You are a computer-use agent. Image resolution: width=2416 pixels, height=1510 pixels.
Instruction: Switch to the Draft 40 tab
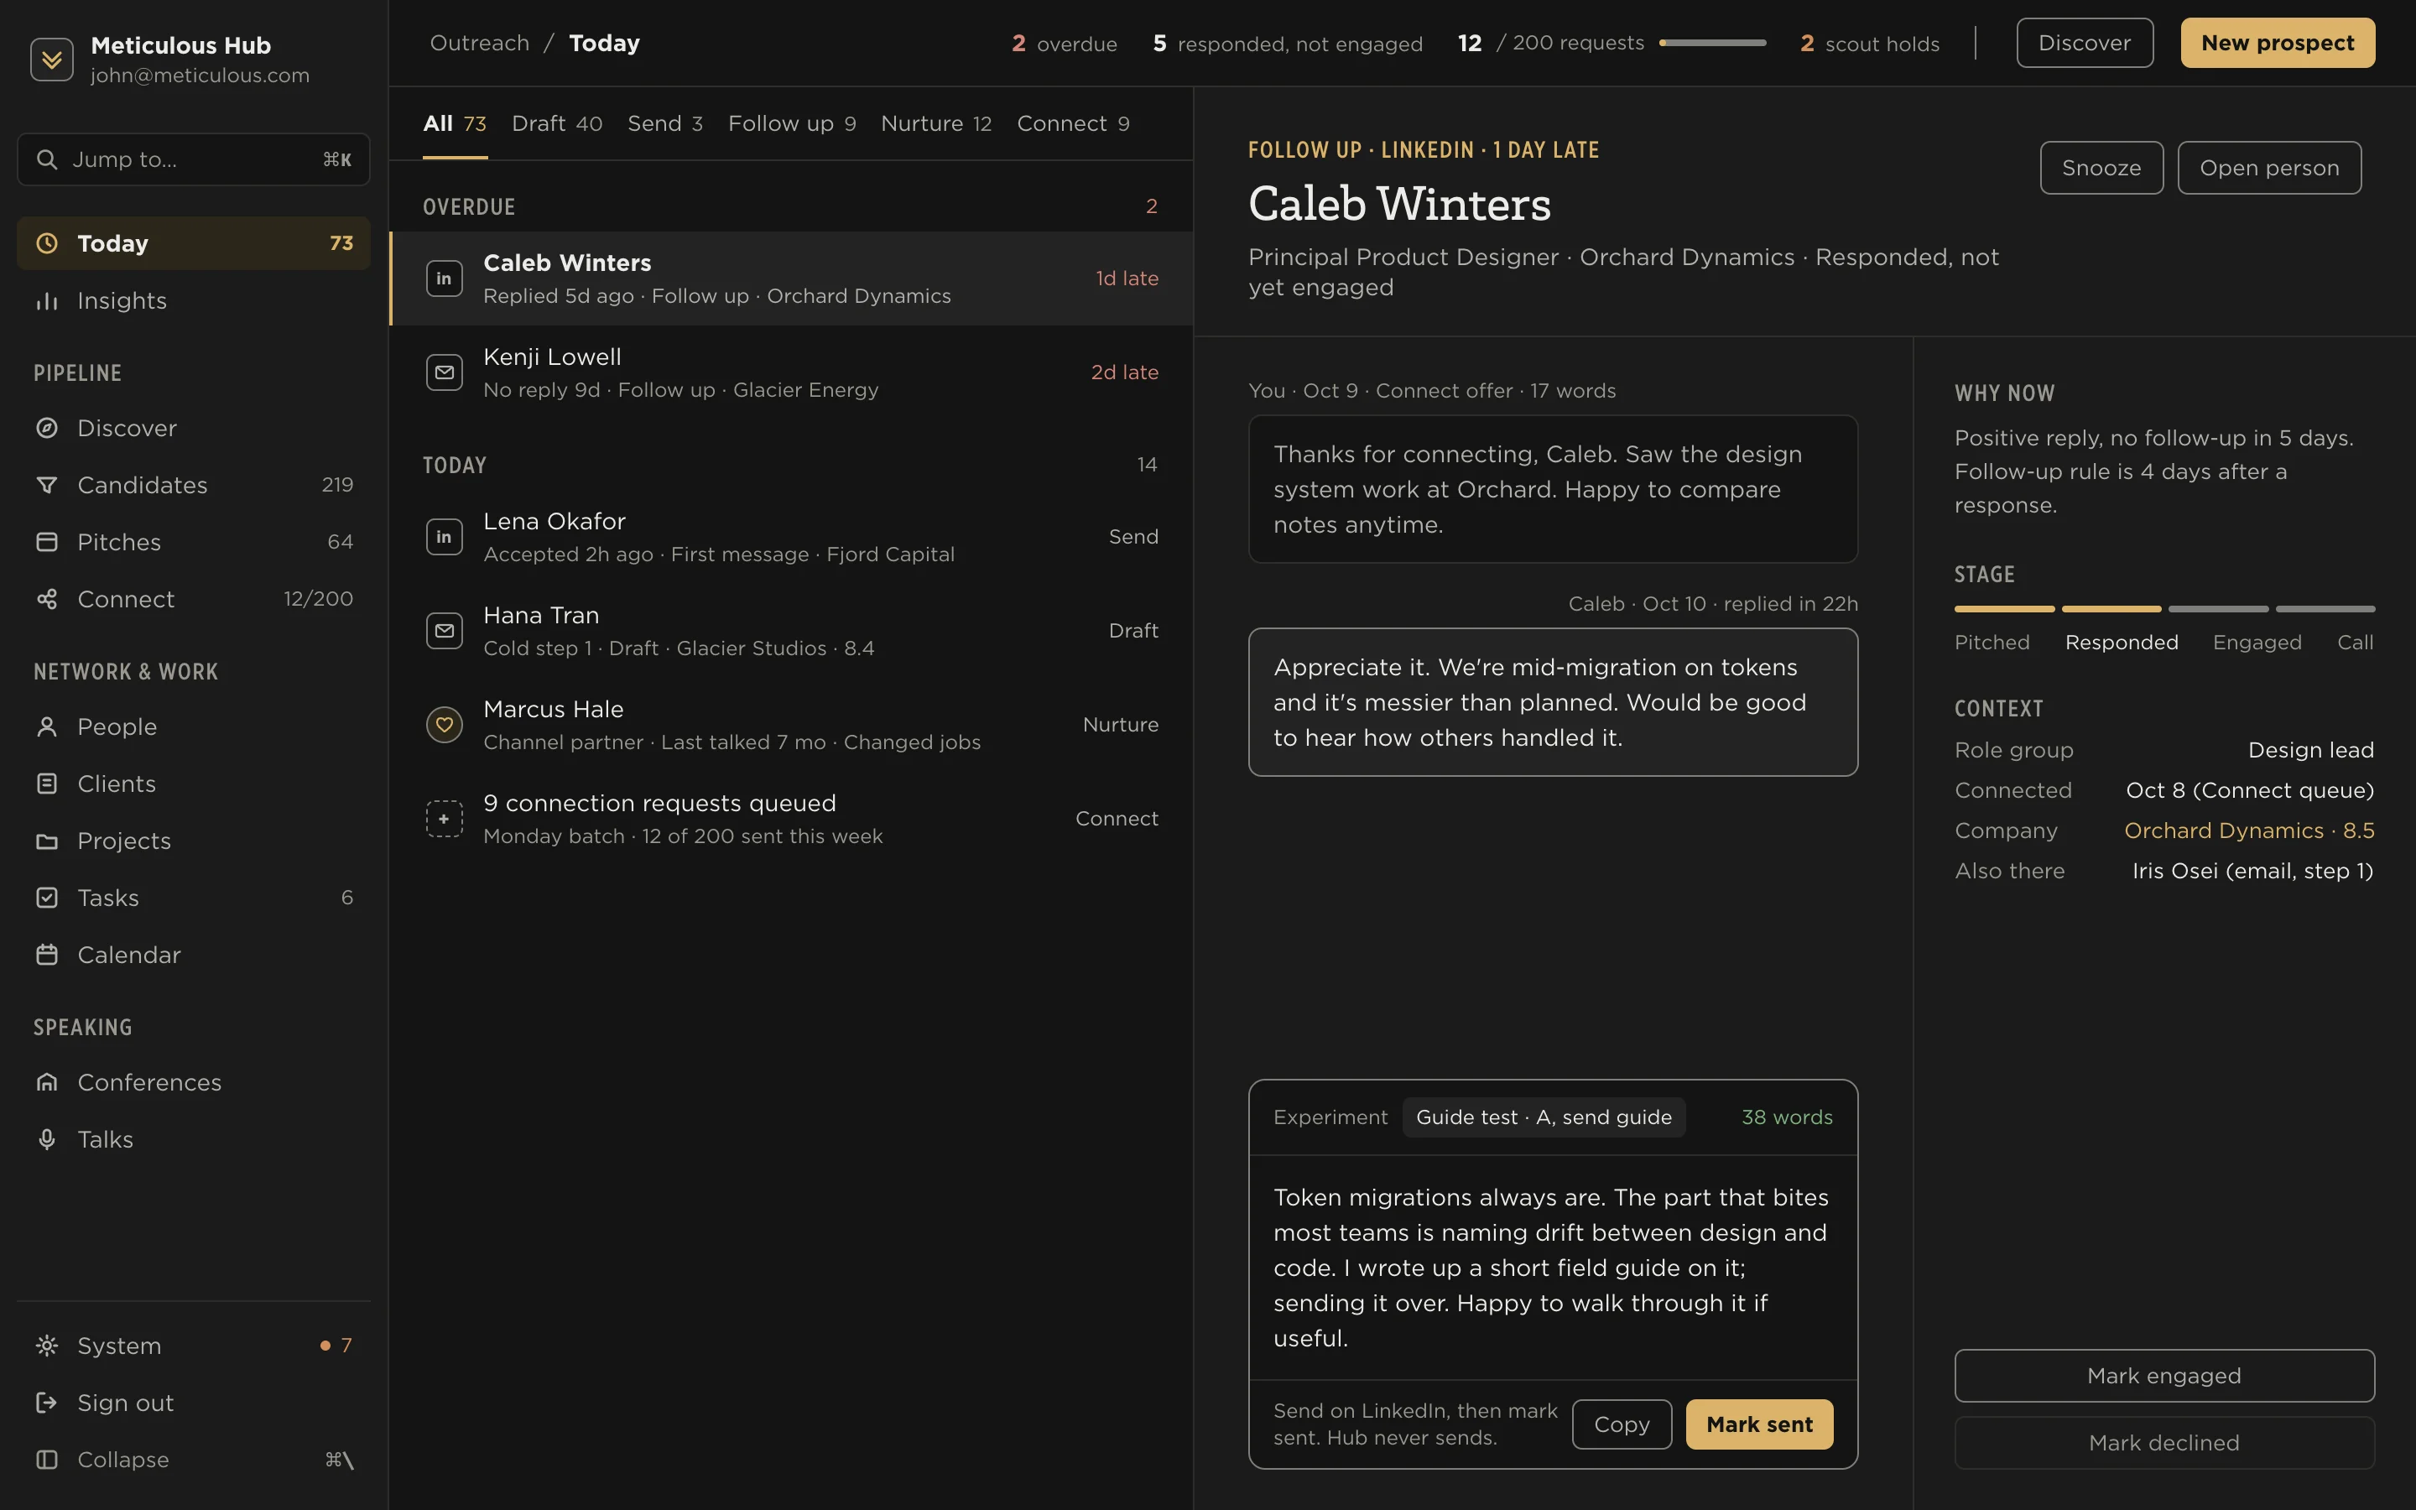pos(556,122)
